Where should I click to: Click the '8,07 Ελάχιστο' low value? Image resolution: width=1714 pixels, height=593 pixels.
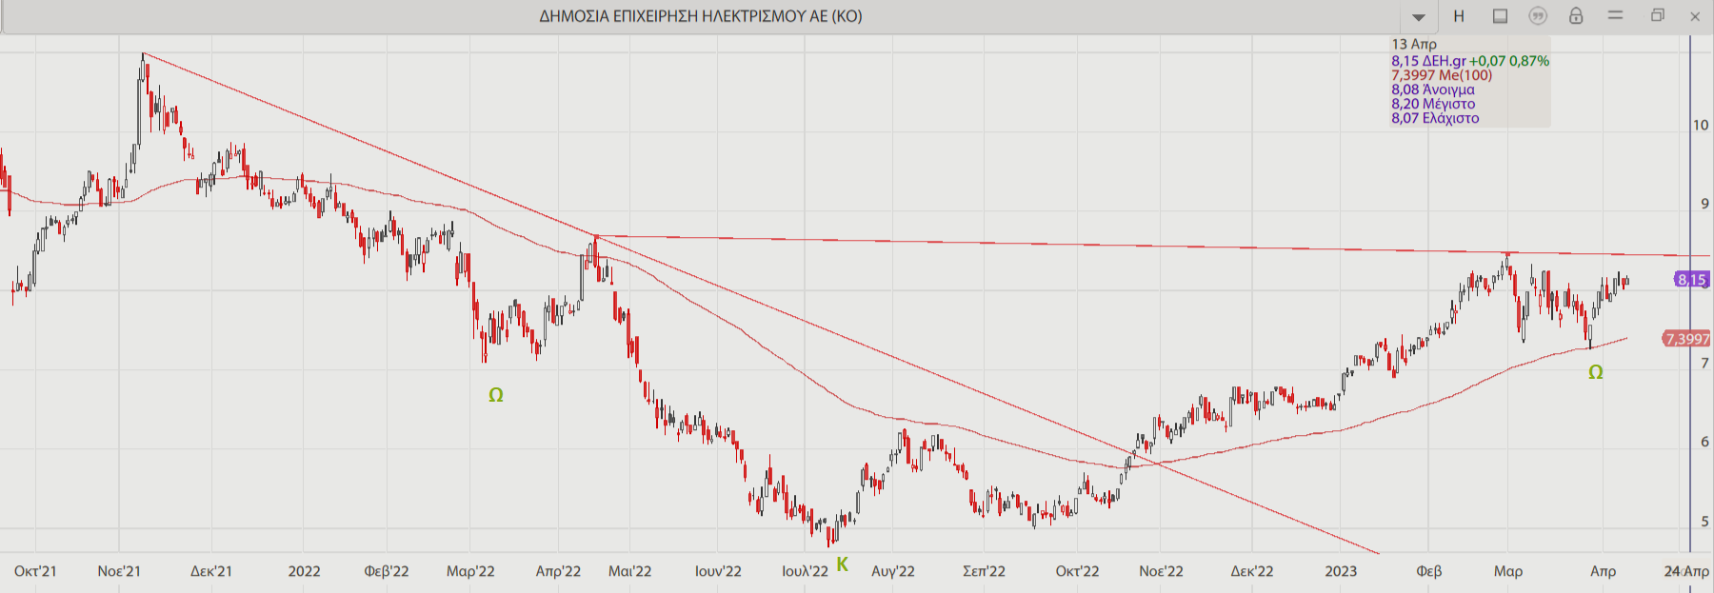(x=1435, y=118)
